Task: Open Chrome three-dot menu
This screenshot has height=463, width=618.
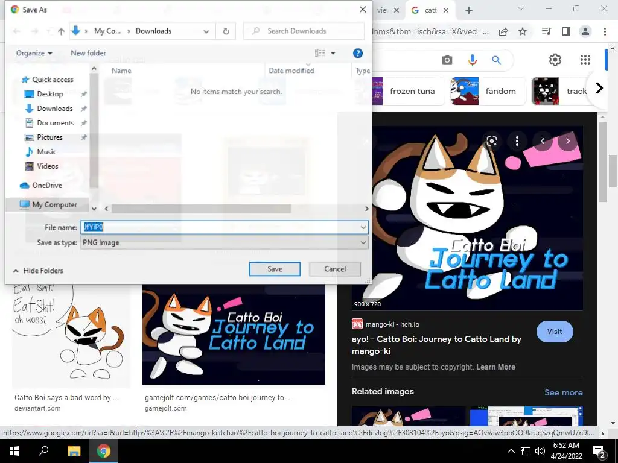Action: pos(605,31)
